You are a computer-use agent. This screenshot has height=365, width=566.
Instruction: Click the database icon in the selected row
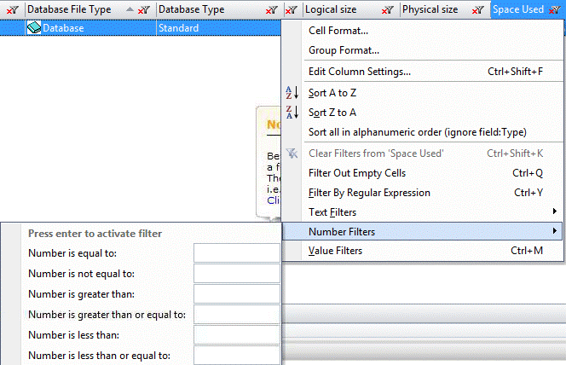pos(35,28)
